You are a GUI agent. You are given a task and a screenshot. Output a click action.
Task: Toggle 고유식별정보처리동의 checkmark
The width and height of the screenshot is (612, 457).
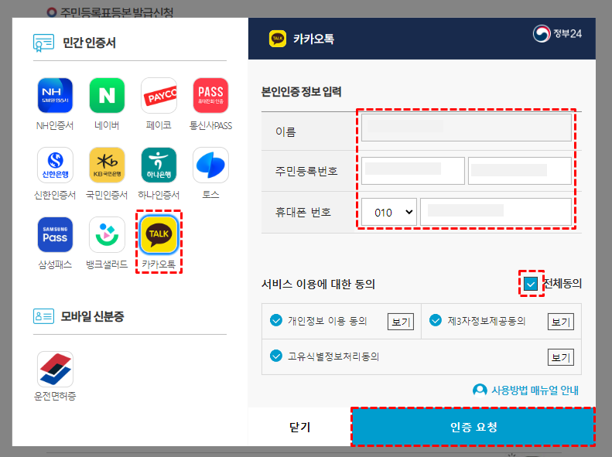tap(276, 356)
